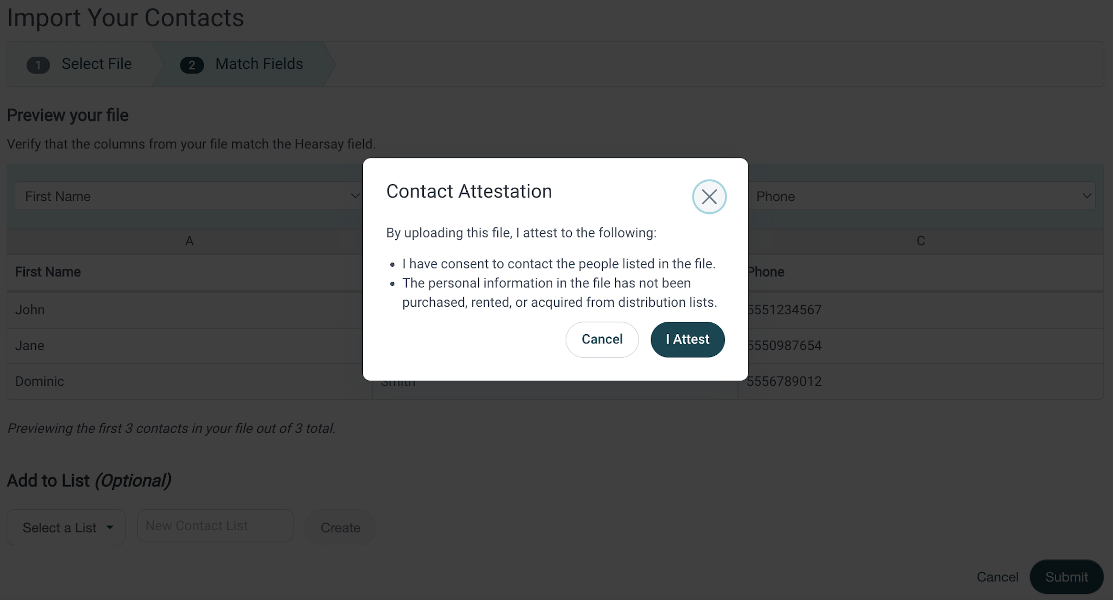Click the column A header
The width and height of the screenshot is (1113, 600).
[x=189, y=241]
